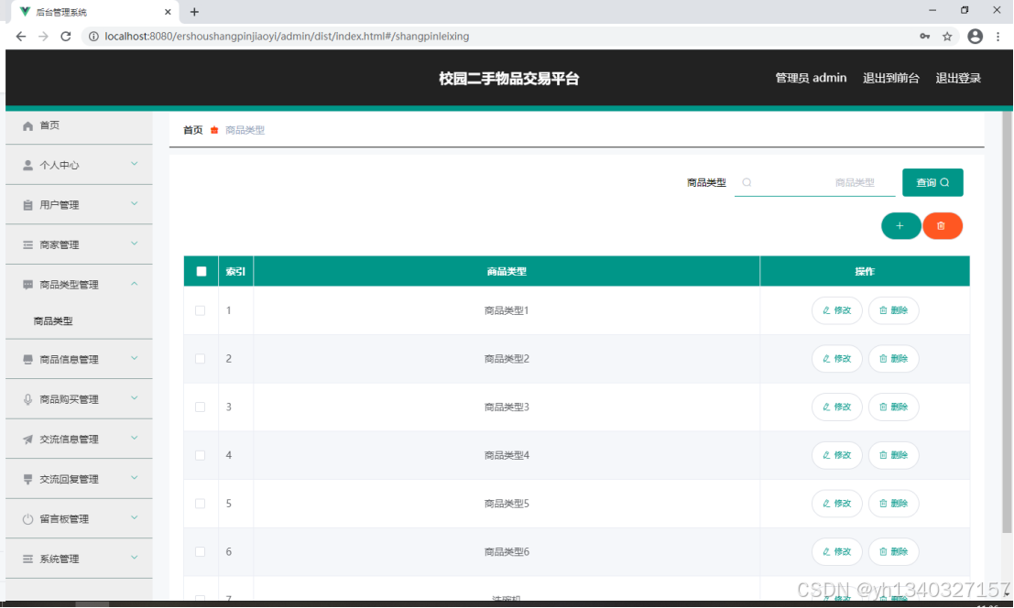Click the orange home icon in breadcrumb
Viewport: 1014px width, 608px height.
(214, 131)
